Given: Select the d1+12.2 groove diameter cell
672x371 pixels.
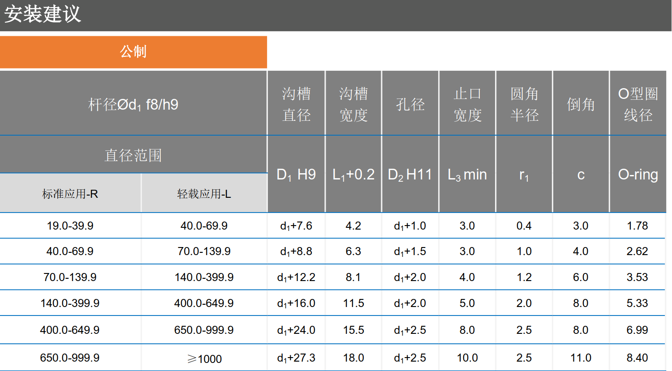Looking at the screenshot, I should [296, 277].
